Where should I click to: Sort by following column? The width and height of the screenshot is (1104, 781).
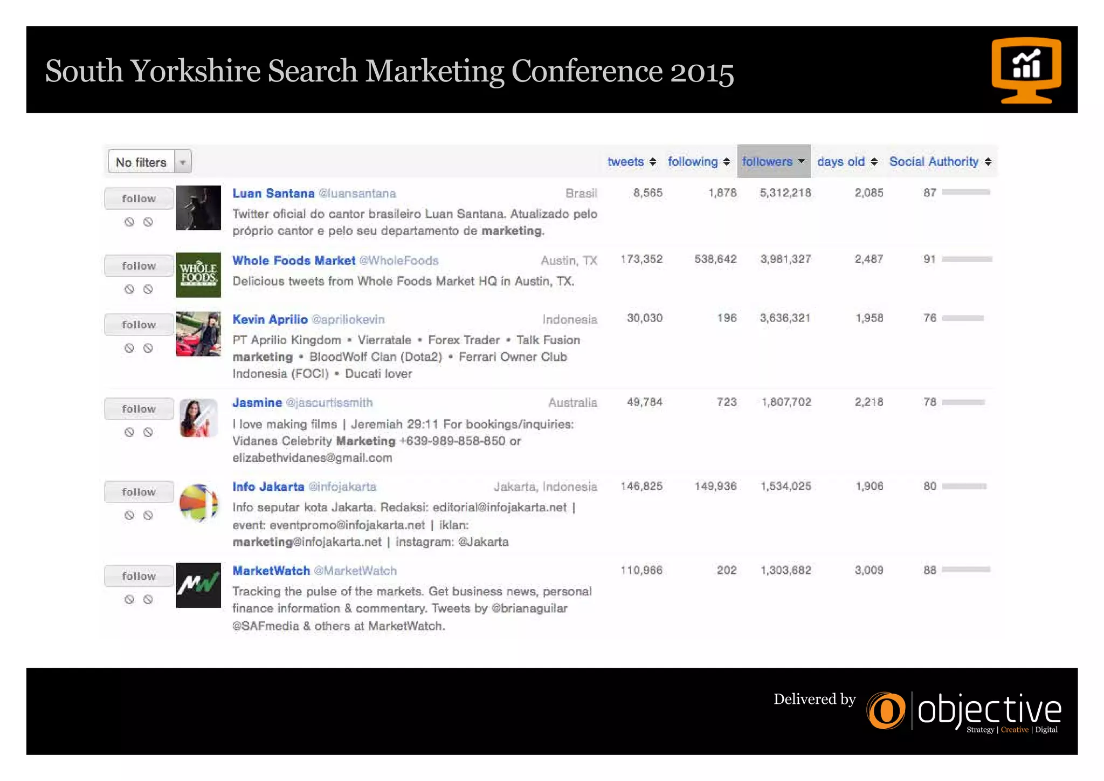(699, 161)
